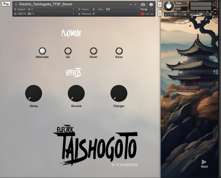The width and height of the screenshot is (221, 178).
Task: Select the Alternate playmode
Action: click(42, 51)
